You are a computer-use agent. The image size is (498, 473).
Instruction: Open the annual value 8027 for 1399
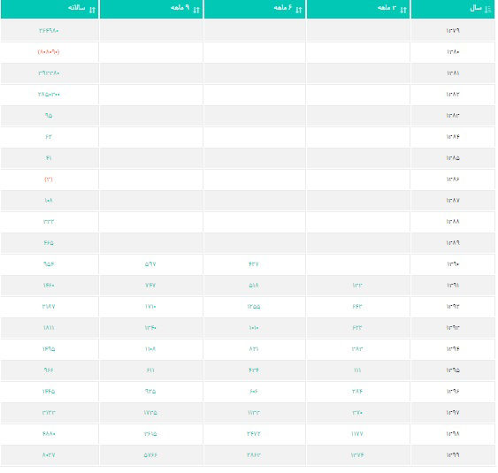click(49, 455)
